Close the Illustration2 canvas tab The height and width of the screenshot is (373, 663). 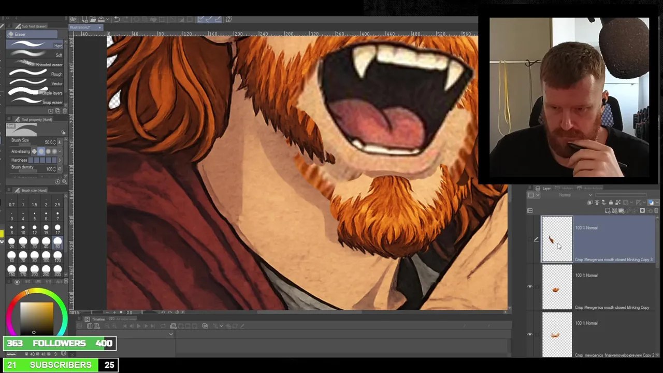click(x=99, y=27)
